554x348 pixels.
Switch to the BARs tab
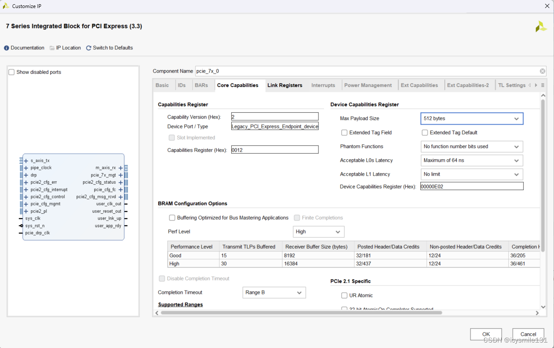click(x=201, y=85)
